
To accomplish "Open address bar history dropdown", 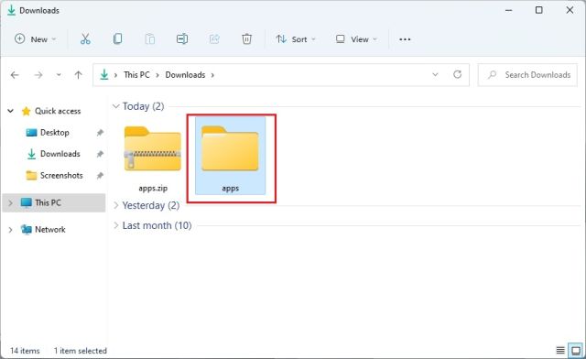I will point(435,74).
